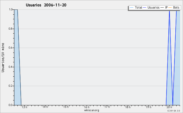Click the chart title Usuarios 2006-11-20

click(x=46, y=5)
